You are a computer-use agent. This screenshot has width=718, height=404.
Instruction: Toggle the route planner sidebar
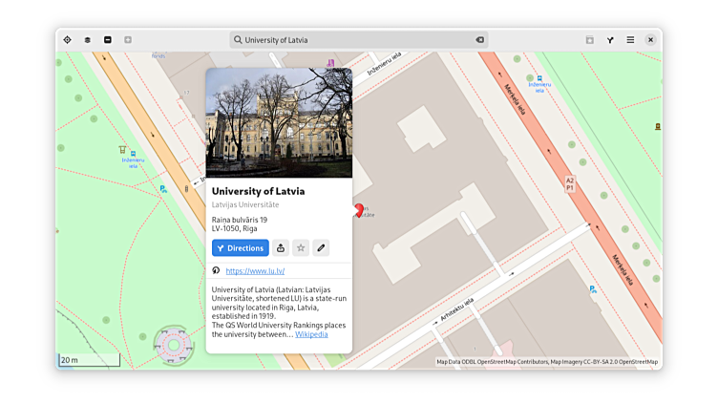(610, 40)
